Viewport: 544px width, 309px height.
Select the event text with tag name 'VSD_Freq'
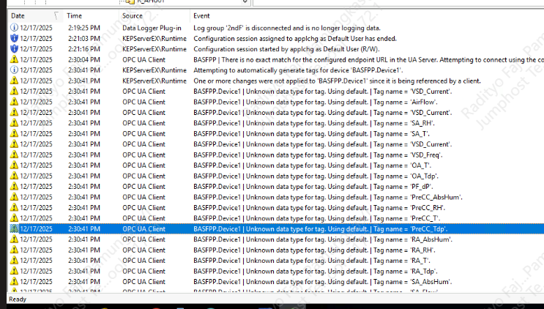click(318, 154)
